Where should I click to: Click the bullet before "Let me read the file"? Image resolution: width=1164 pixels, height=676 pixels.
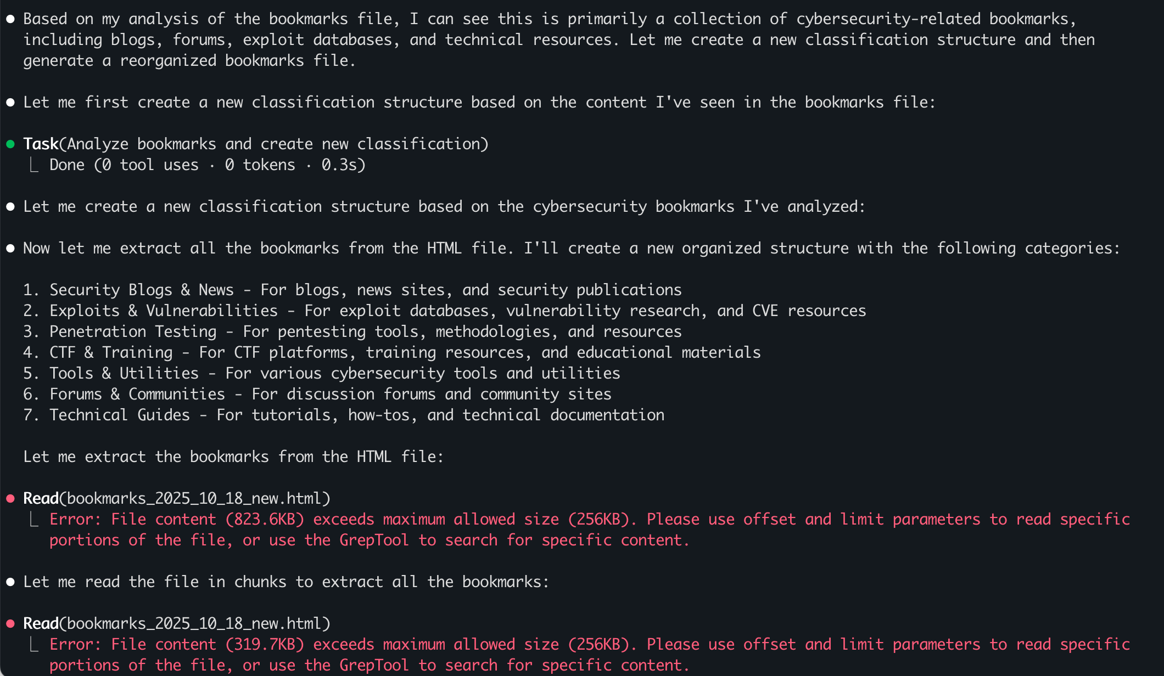(10, 582)
